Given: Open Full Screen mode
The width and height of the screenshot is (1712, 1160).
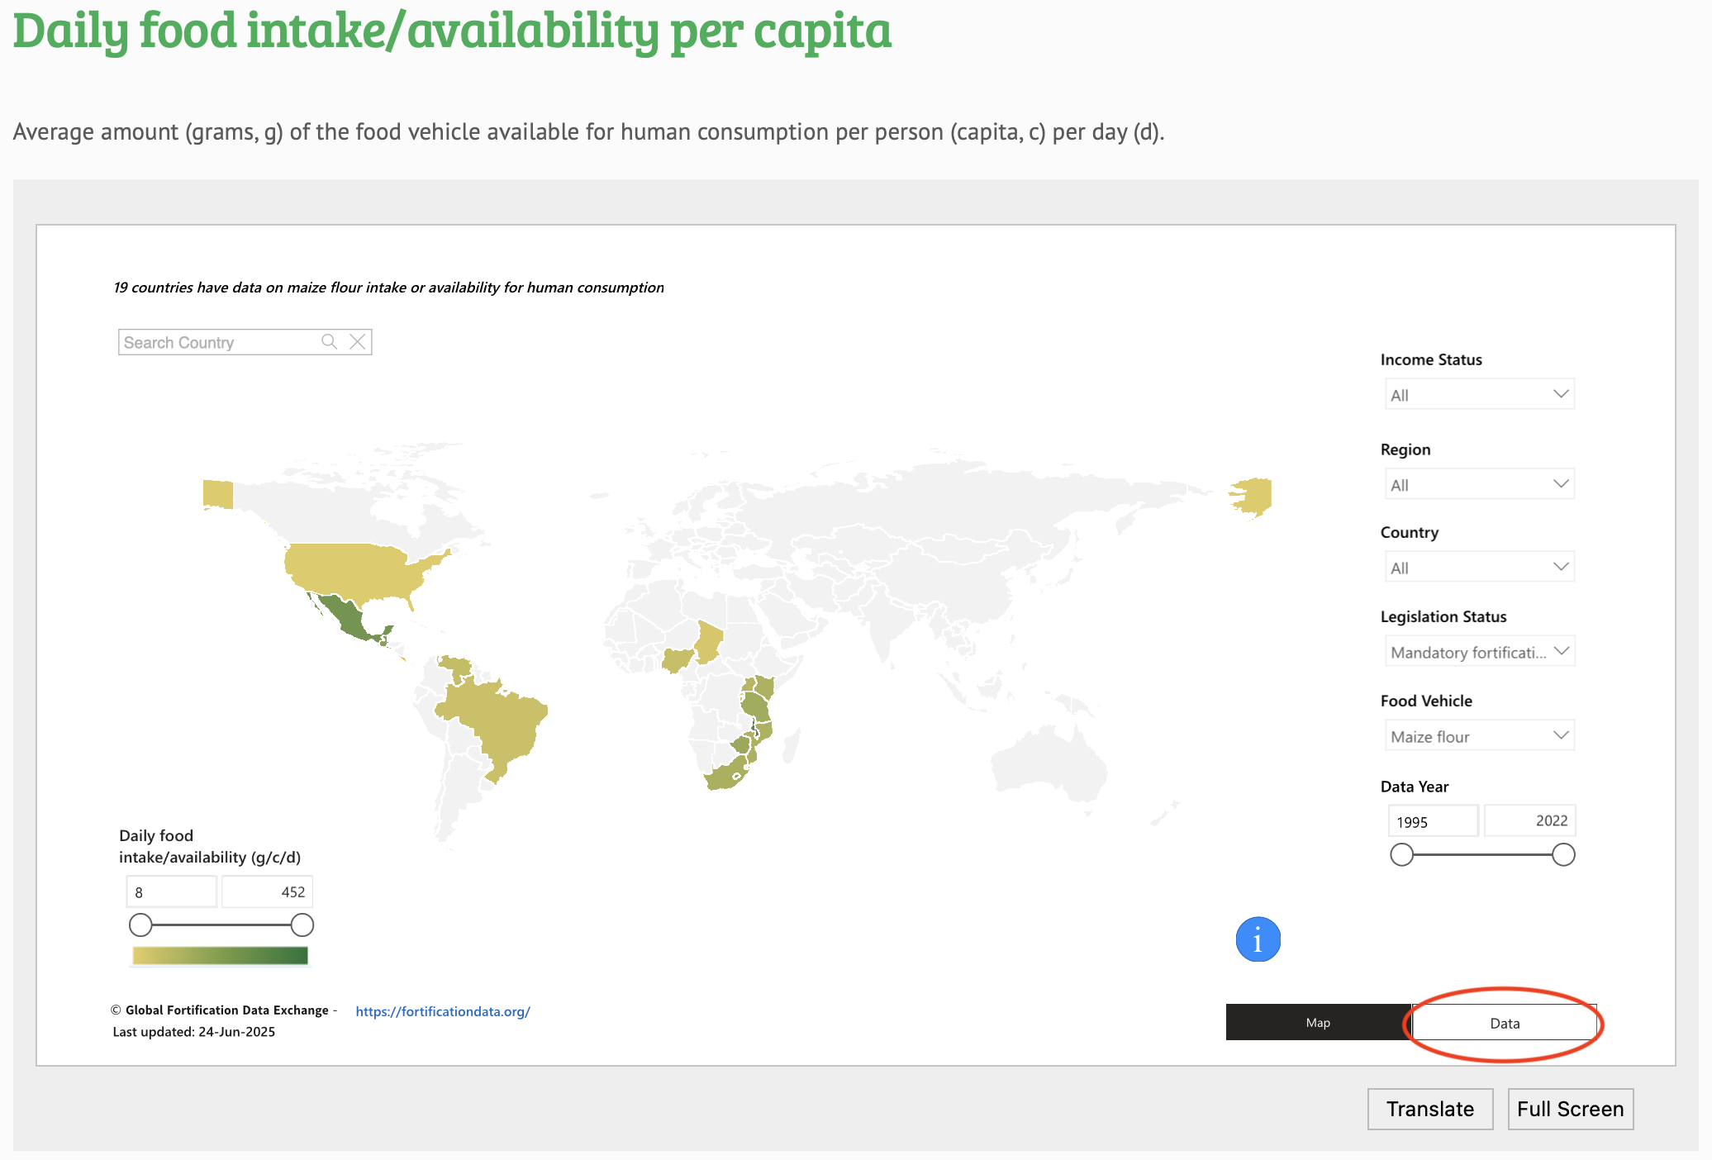Looking at the screenshot, I should (1569, 1109).
